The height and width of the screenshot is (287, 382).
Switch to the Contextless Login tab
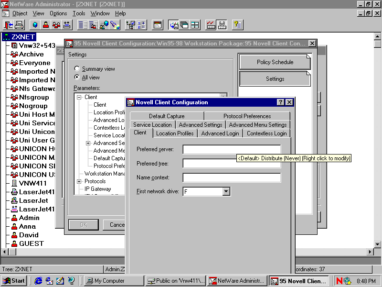coord(266,133)
